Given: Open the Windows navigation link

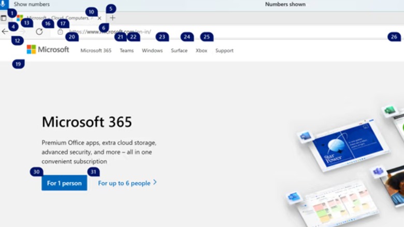Looking at the screenshot, I should tap(152, 51).
